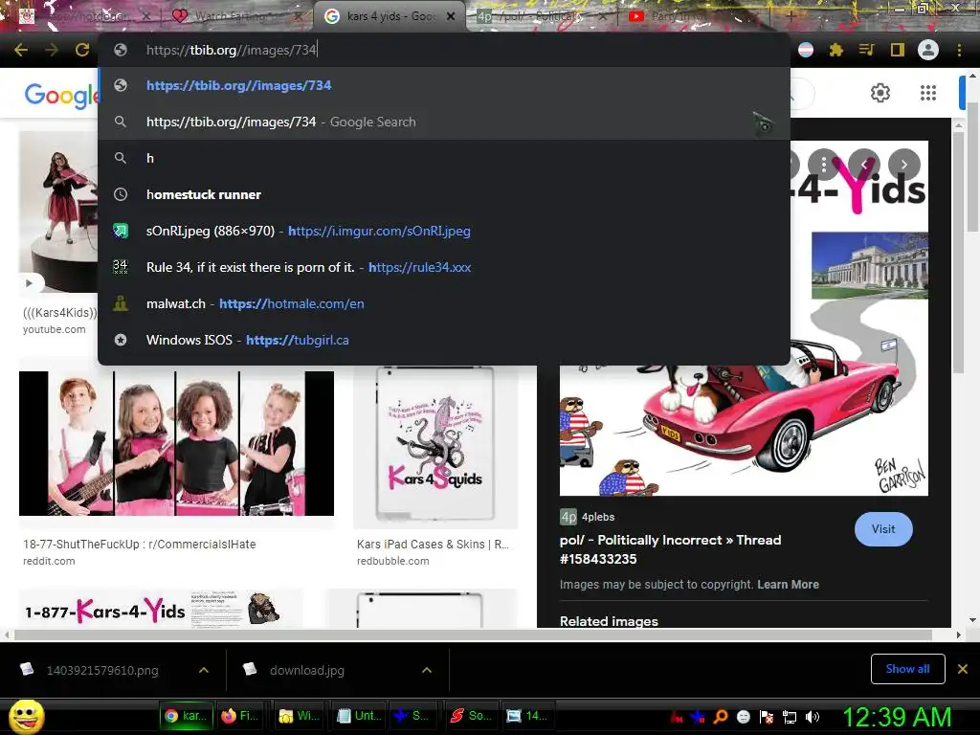Open the violin girl video thumbnail
This screenshot has height=735, width=980.
(x=58, y=212)
